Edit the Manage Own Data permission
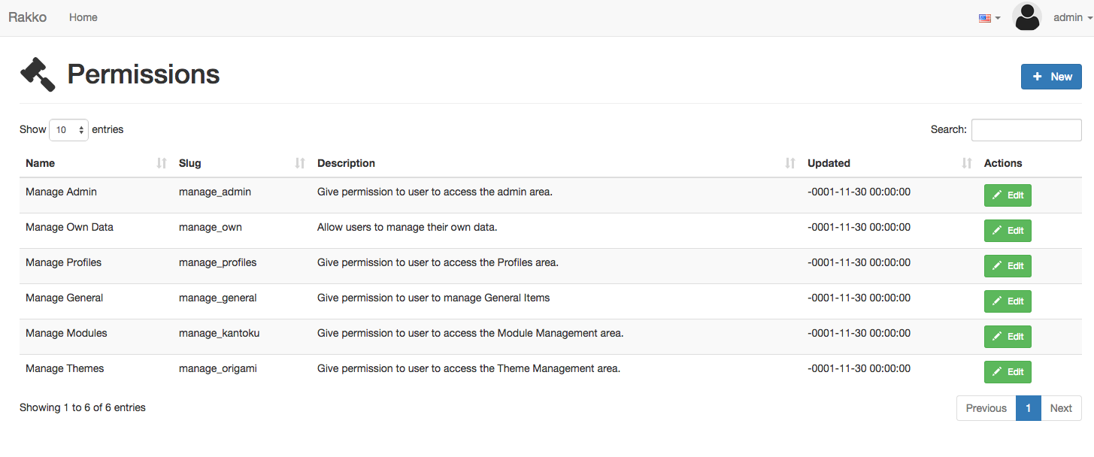This screenshot has height=457, width=1094. (1008, 231)
